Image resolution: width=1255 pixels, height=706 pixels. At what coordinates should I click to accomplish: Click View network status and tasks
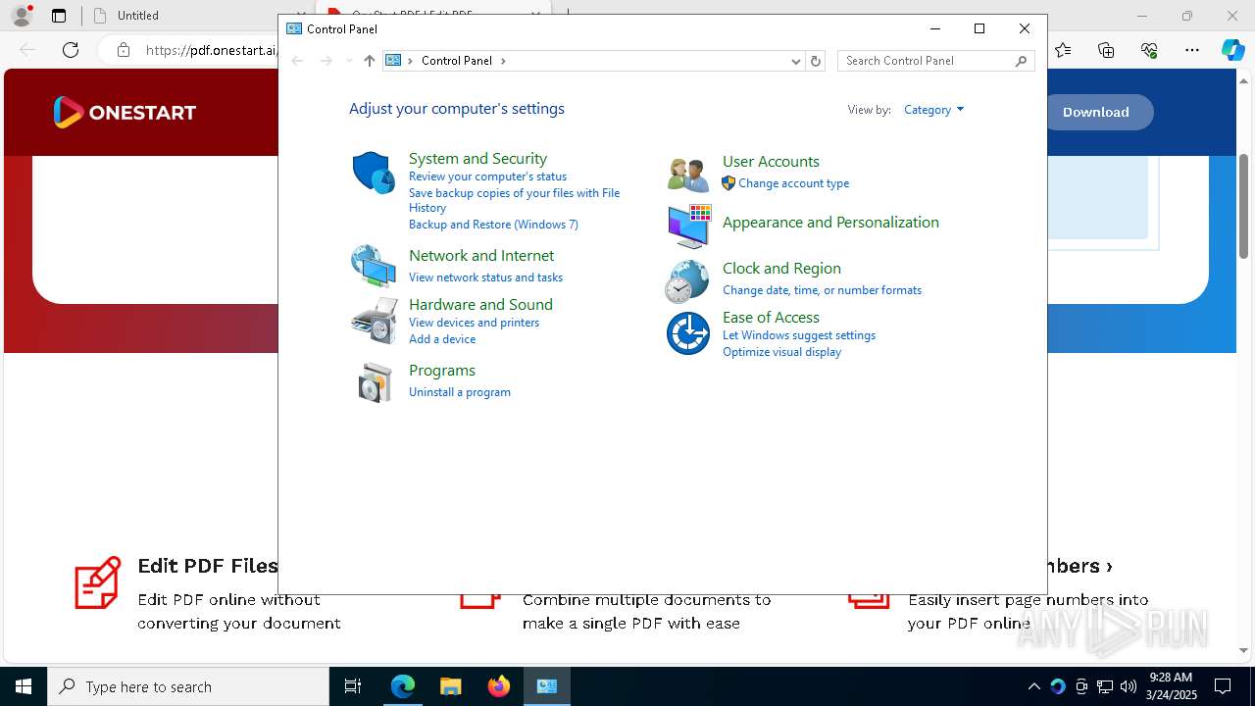[485, 277]
